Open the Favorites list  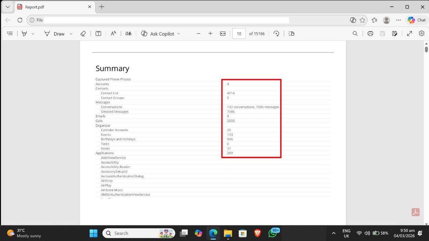374,20
